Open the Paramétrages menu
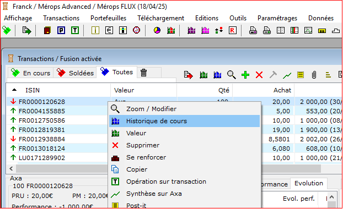 [x=277, y=18]
